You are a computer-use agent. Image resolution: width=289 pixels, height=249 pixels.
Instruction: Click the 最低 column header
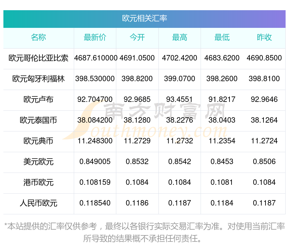(x=222, y=37)
